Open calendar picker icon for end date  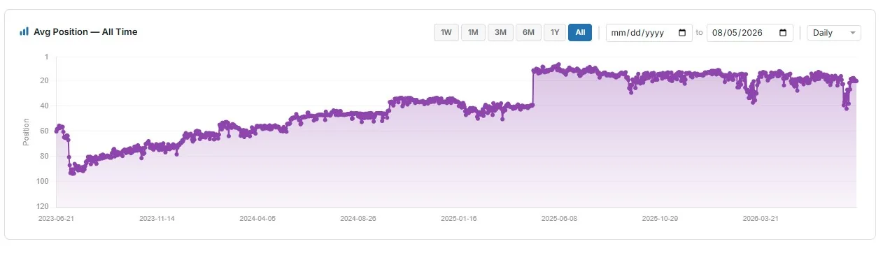pos(783,33)
